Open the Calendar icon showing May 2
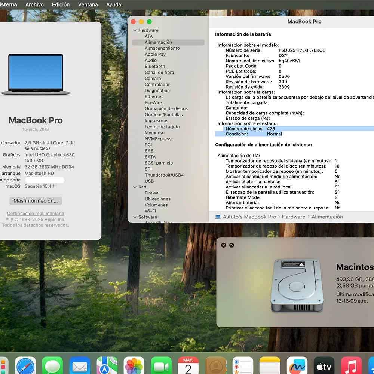374x374 pixels. [x=188, y=366]
